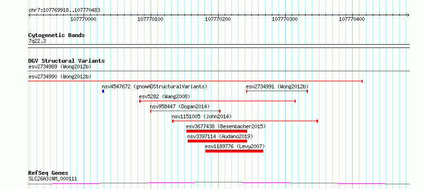Open the esv2734989 (Wong2012b) label
This screenshot has height=189, width=423.
click(x=60, y=66)
